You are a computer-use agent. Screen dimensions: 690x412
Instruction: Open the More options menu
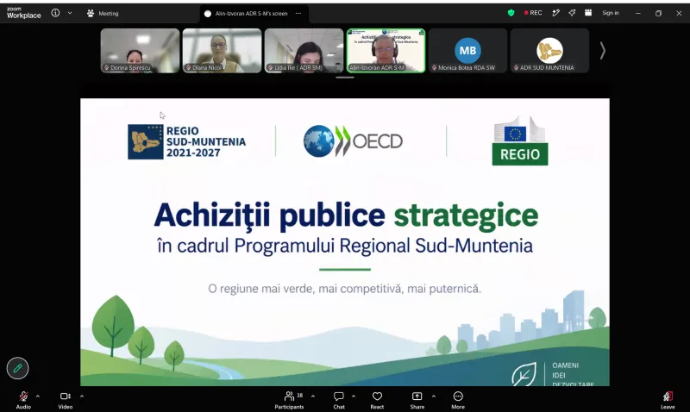[x=458, y=400]
